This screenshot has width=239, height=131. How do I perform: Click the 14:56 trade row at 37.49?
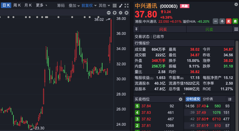point(207,106)
